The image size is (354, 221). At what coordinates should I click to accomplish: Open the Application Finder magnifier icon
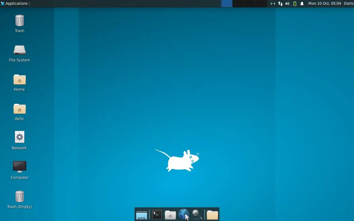click(197, 215)
